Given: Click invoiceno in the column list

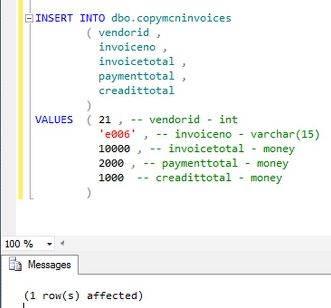Looking at the screenshot, I should [127, 47].
